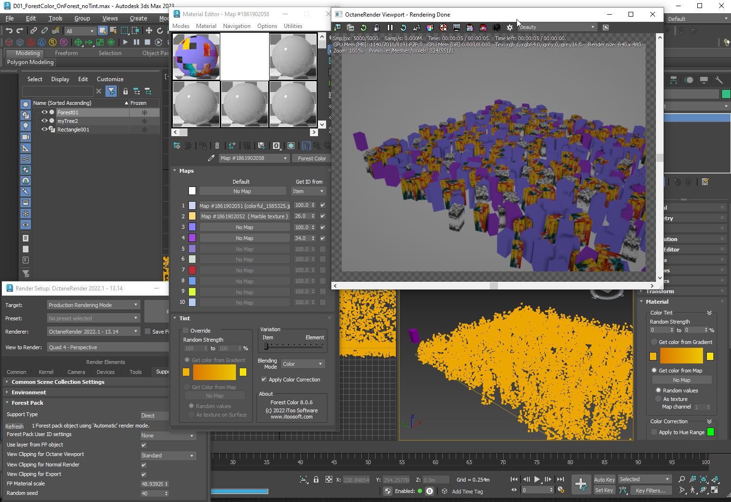Click Refresh in Forest Pack settings
This screenshot has height=502, width=731.
14,426
